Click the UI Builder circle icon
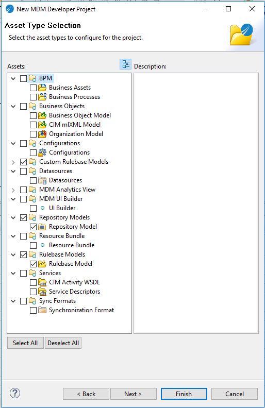 point(42,208)
